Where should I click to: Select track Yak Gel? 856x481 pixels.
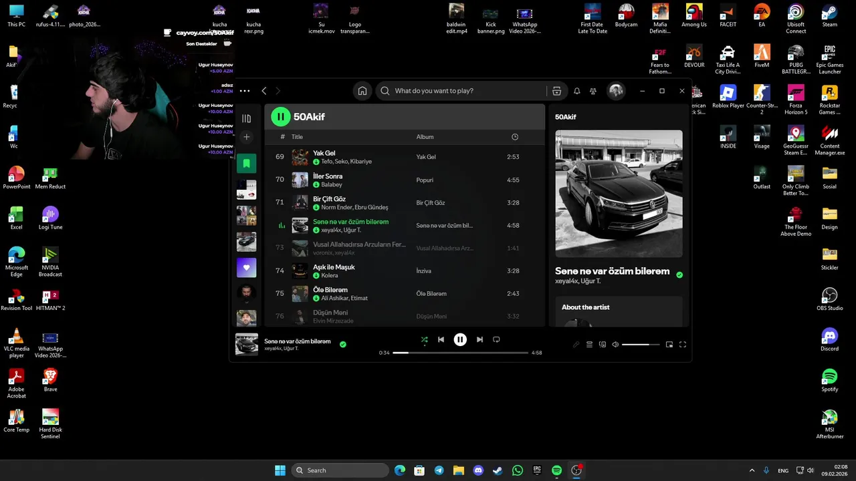[405, 157]
